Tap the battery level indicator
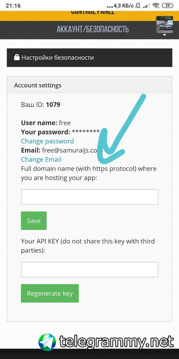Viewport: 179px width, 359px height. (x=167, y=6)
